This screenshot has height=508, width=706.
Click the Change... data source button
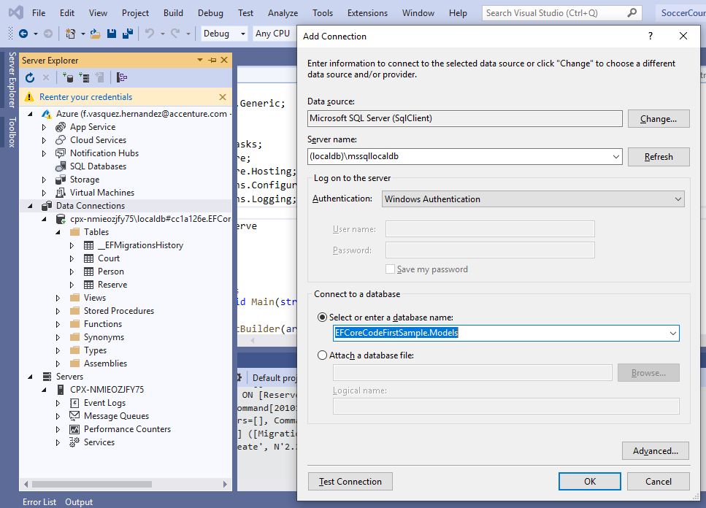click(x=659, y=119)
